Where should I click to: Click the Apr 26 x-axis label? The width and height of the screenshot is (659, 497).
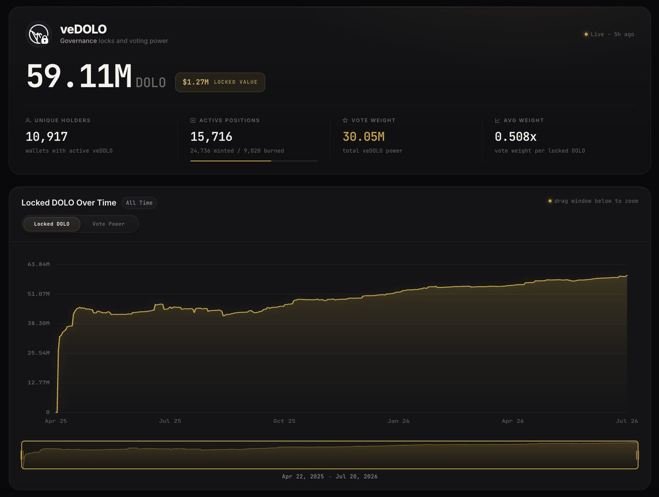513,421
